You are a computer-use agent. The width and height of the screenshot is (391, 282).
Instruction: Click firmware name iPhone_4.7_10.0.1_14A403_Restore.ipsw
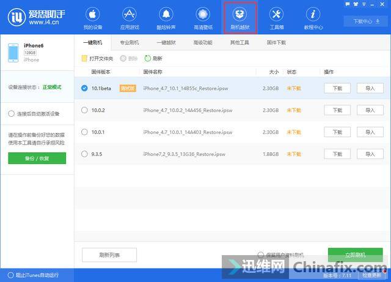pyautogui.click(x=188, y=132)
